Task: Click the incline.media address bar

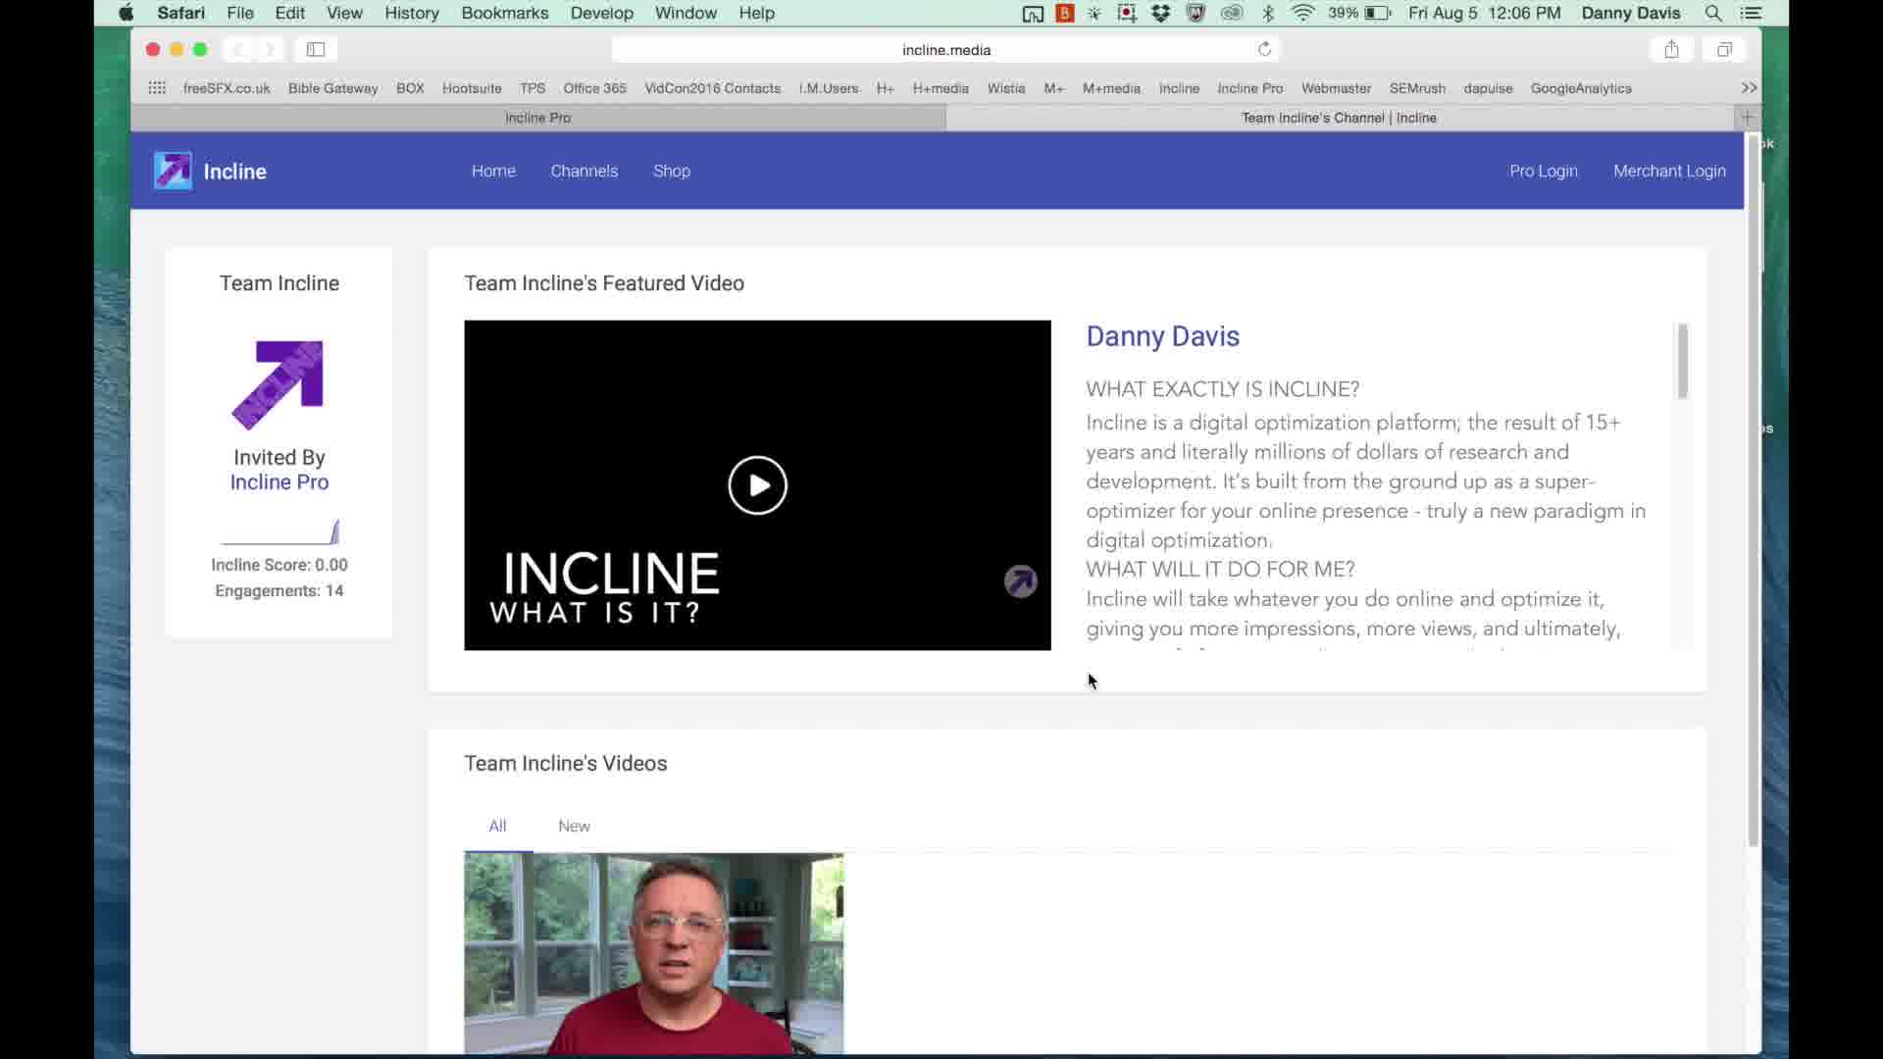Action: coord(945,49)
